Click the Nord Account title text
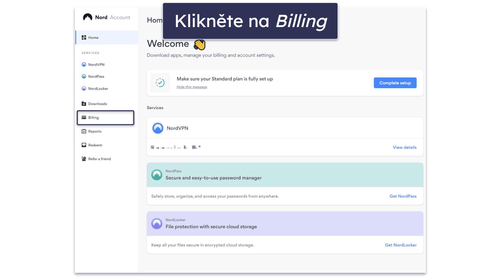The image size is (500, 278). click(x=113, y=17)
